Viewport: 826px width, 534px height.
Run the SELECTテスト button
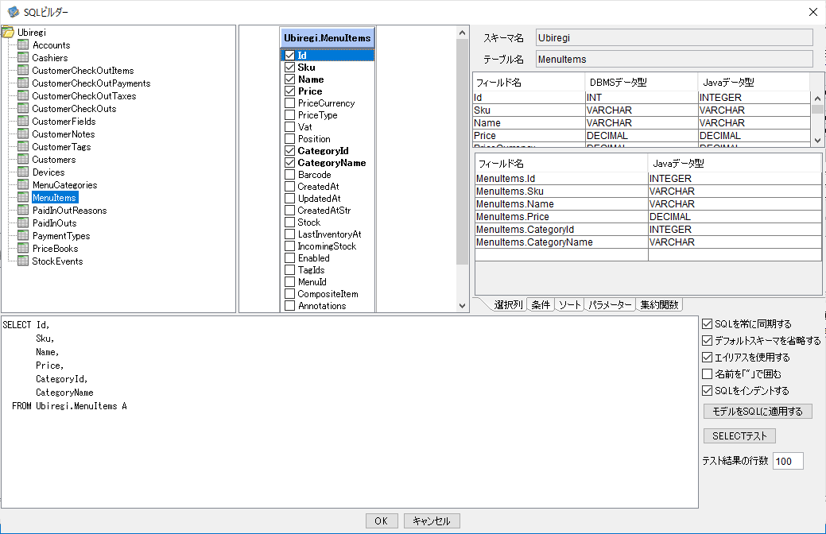(x=739, y=436)
